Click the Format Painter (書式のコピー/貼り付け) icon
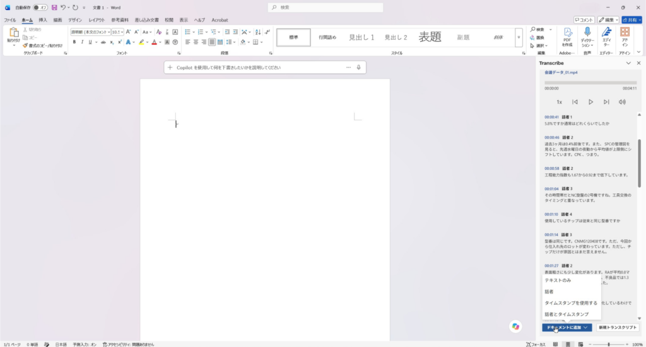646x347 pixels. (25, 45)
